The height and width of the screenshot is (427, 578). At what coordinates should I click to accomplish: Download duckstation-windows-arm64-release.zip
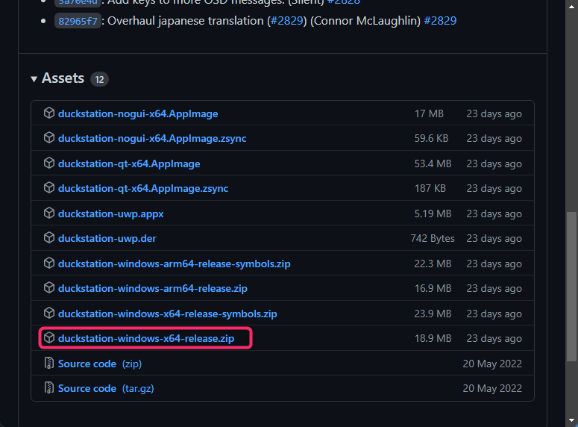(153, 288)
